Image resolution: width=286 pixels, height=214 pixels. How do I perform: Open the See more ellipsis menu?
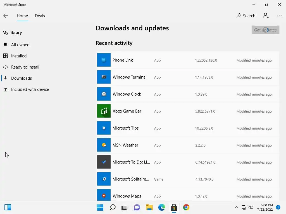279,16
